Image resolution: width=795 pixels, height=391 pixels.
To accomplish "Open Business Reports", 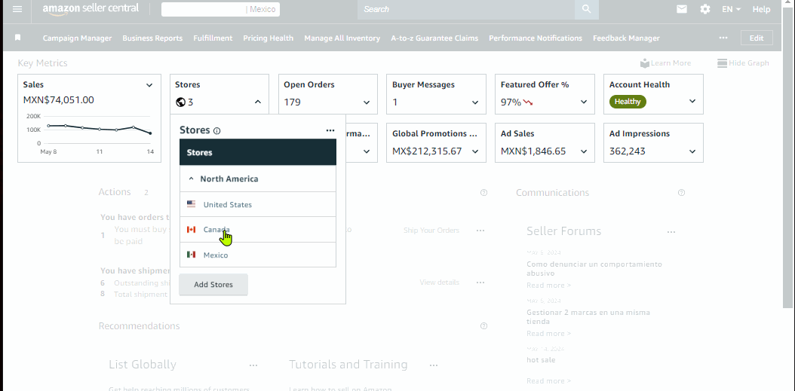I will (x=152, y=38).
